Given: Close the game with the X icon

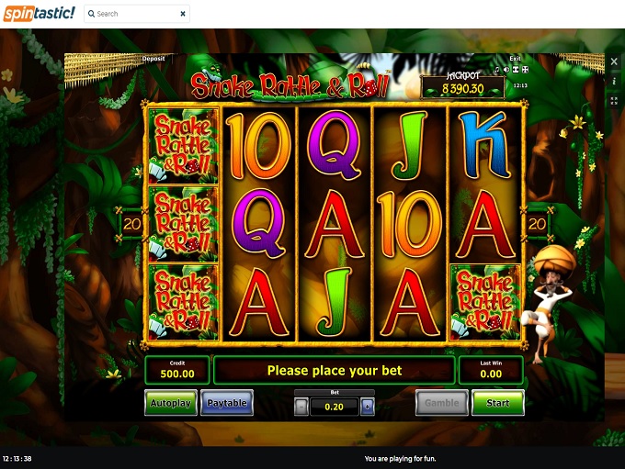Looking at the screenshot, I should 614,61.
